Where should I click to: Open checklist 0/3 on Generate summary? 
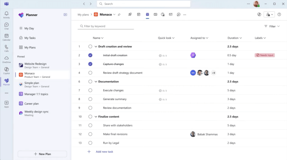pos(163,99)
